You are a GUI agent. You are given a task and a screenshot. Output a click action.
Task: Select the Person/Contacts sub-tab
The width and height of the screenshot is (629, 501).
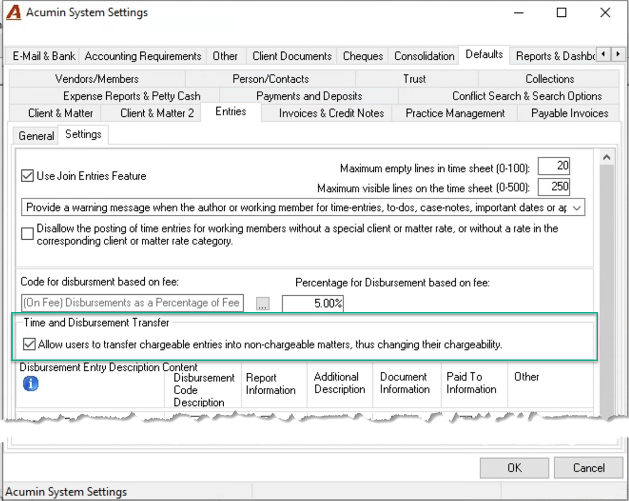click(x=271, y=79)
